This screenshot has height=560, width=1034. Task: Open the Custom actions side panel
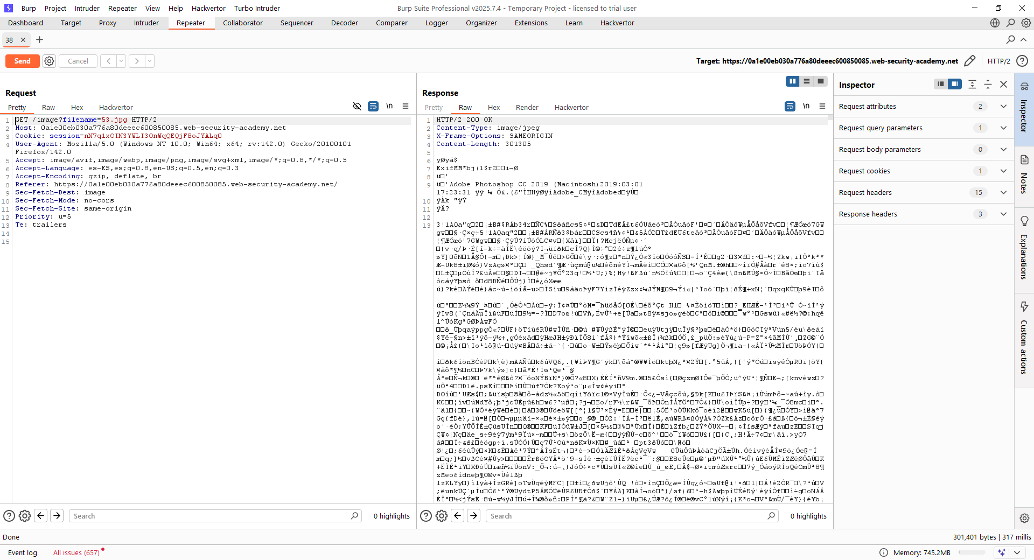1024,307
